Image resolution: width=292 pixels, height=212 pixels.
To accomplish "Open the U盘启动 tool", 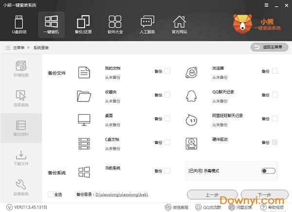I will (x=19, y=25).
